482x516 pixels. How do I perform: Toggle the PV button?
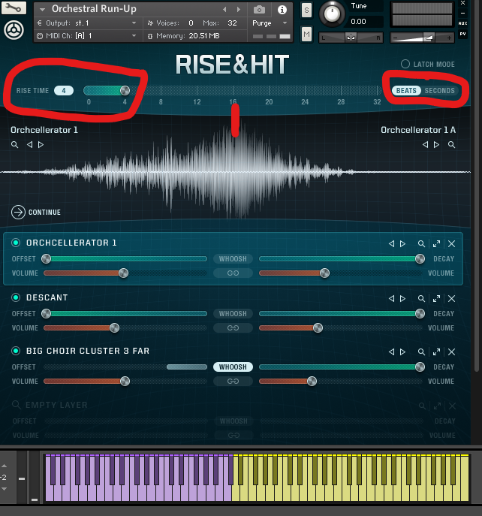point(462,34)
